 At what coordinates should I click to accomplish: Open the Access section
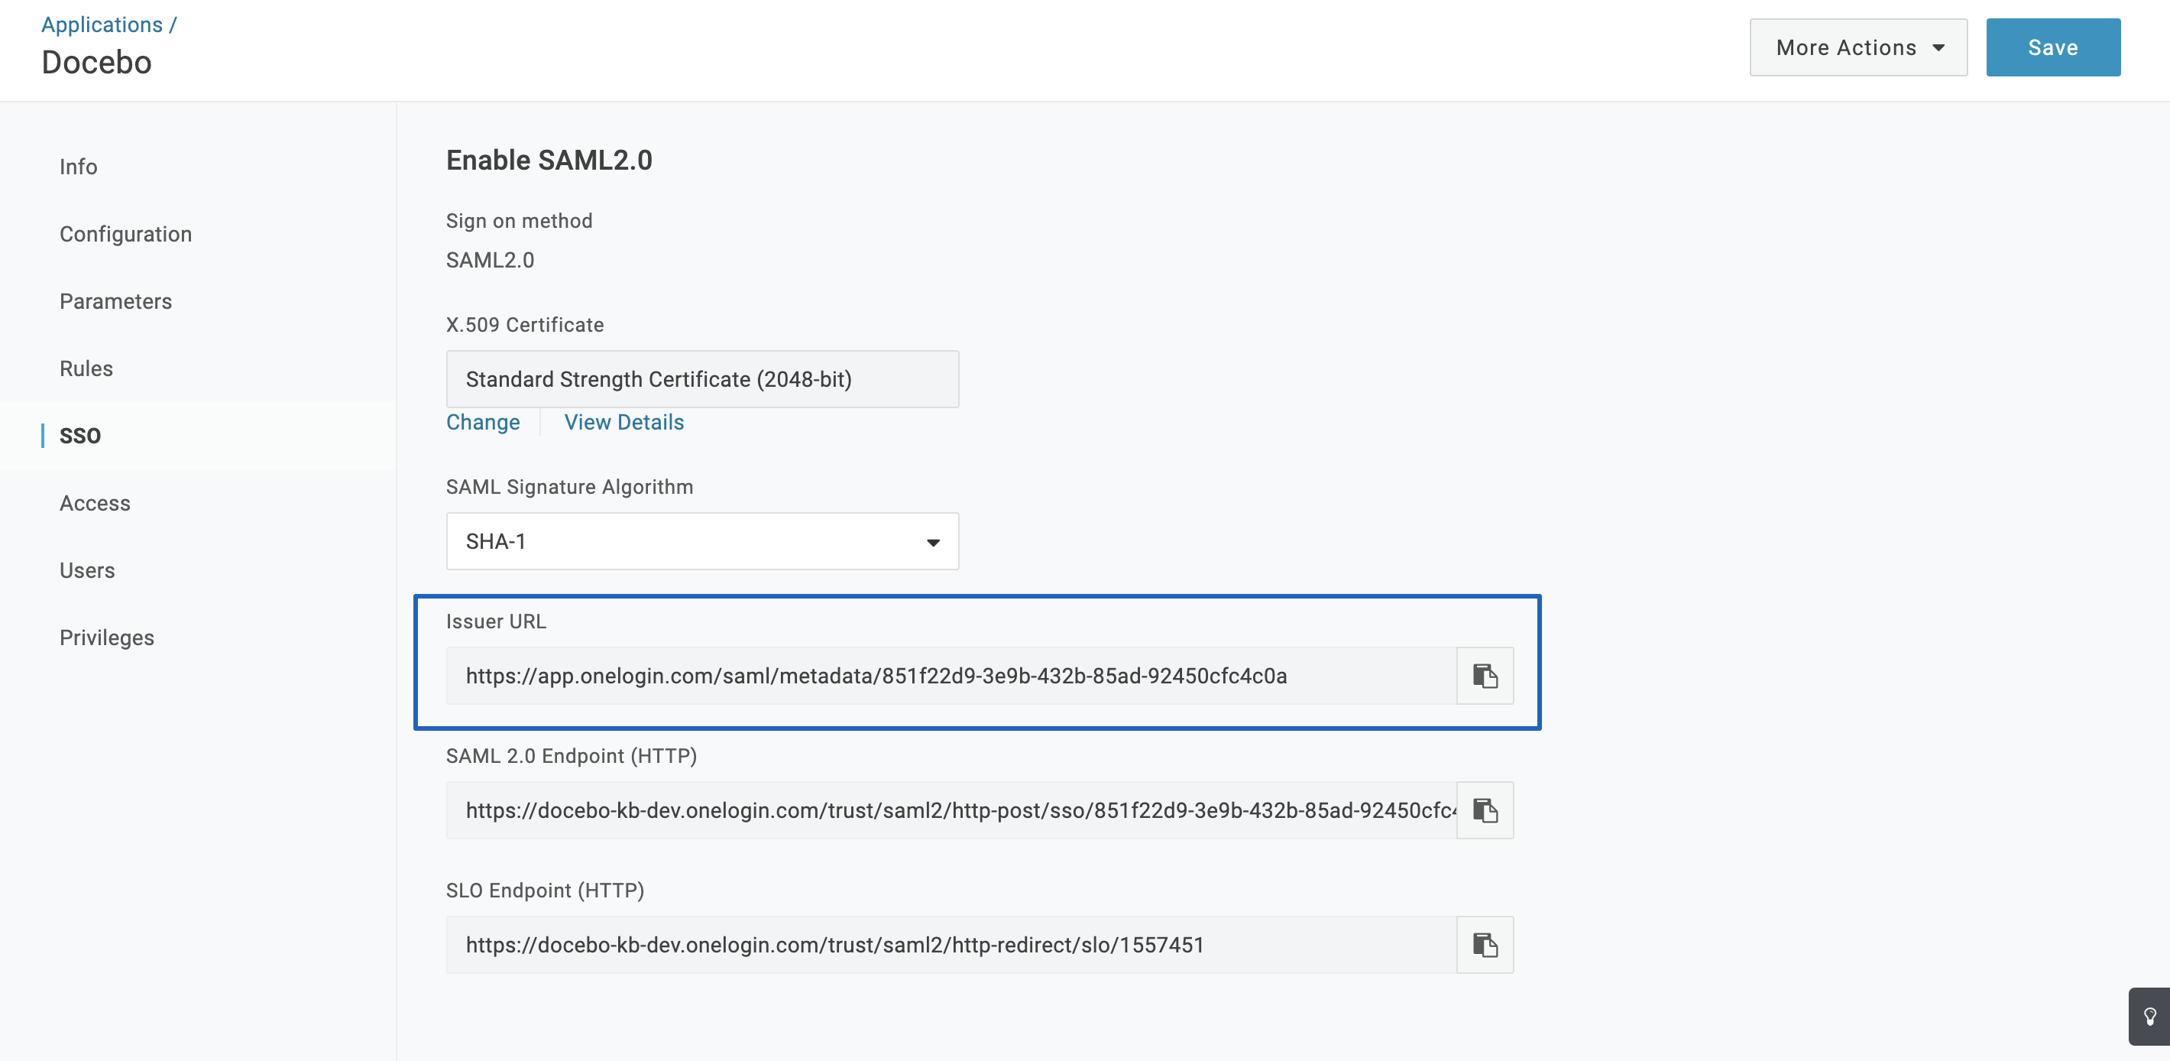tap(94, 503)
